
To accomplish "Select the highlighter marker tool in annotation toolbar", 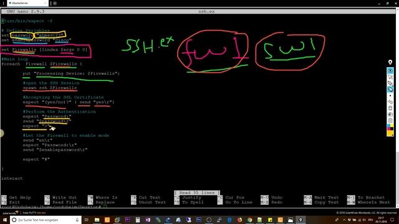I will [390, 90].
